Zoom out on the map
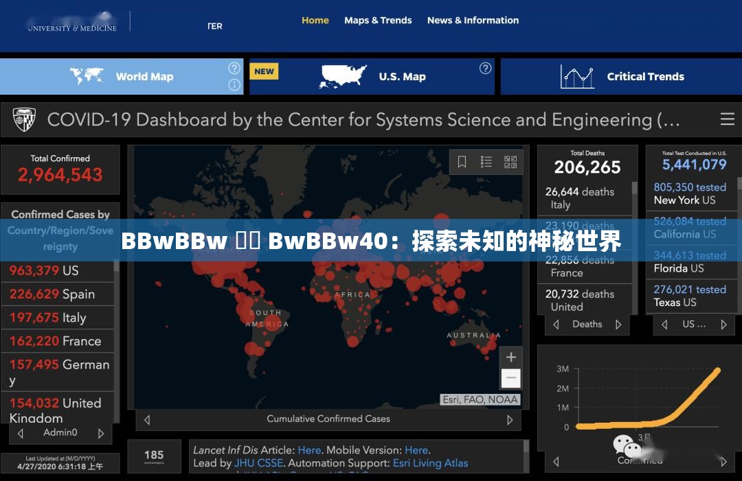 [x=511, y=378]
